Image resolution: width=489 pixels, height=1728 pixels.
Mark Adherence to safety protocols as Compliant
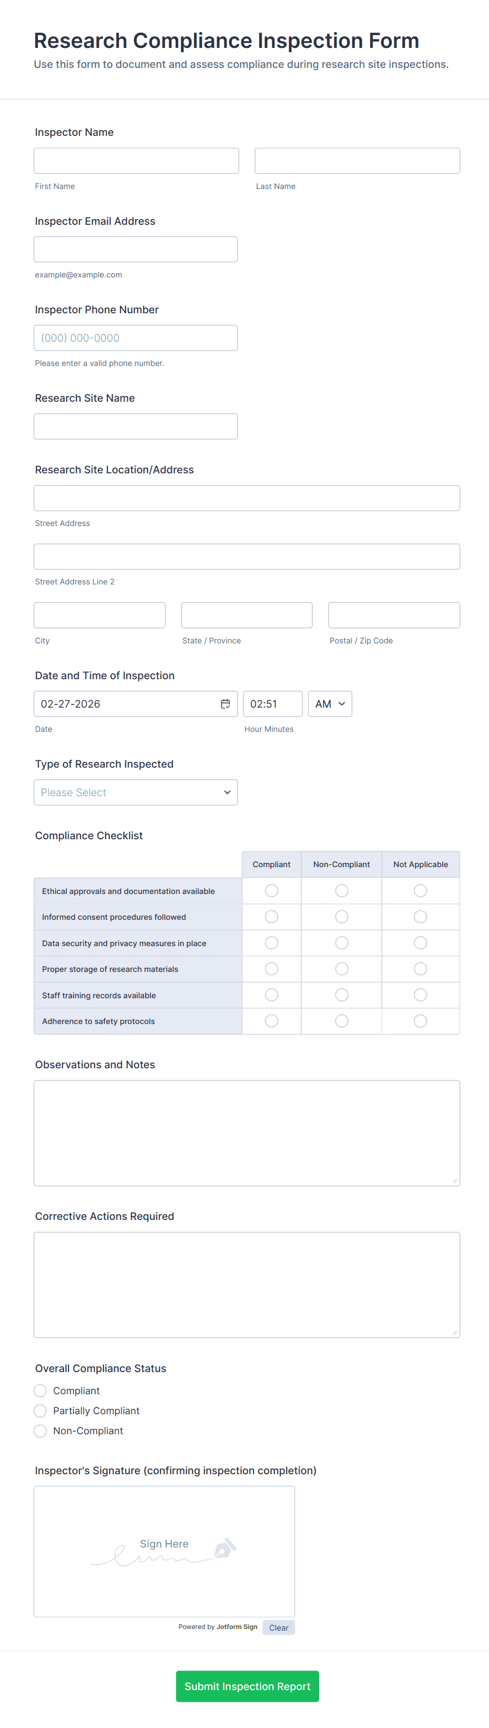(x=271, y=1021)
